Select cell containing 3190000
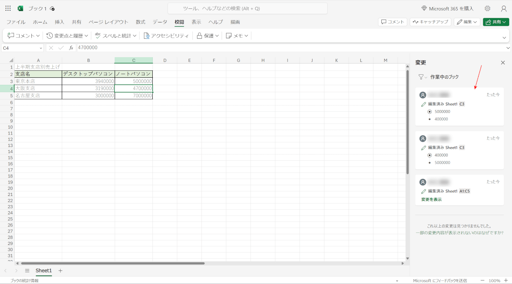512x284 pixels. click(x=88, y=88)
